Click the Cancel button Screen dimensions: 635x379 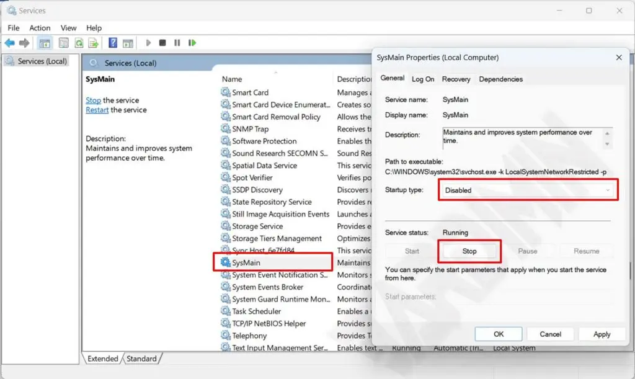(551, 334)
